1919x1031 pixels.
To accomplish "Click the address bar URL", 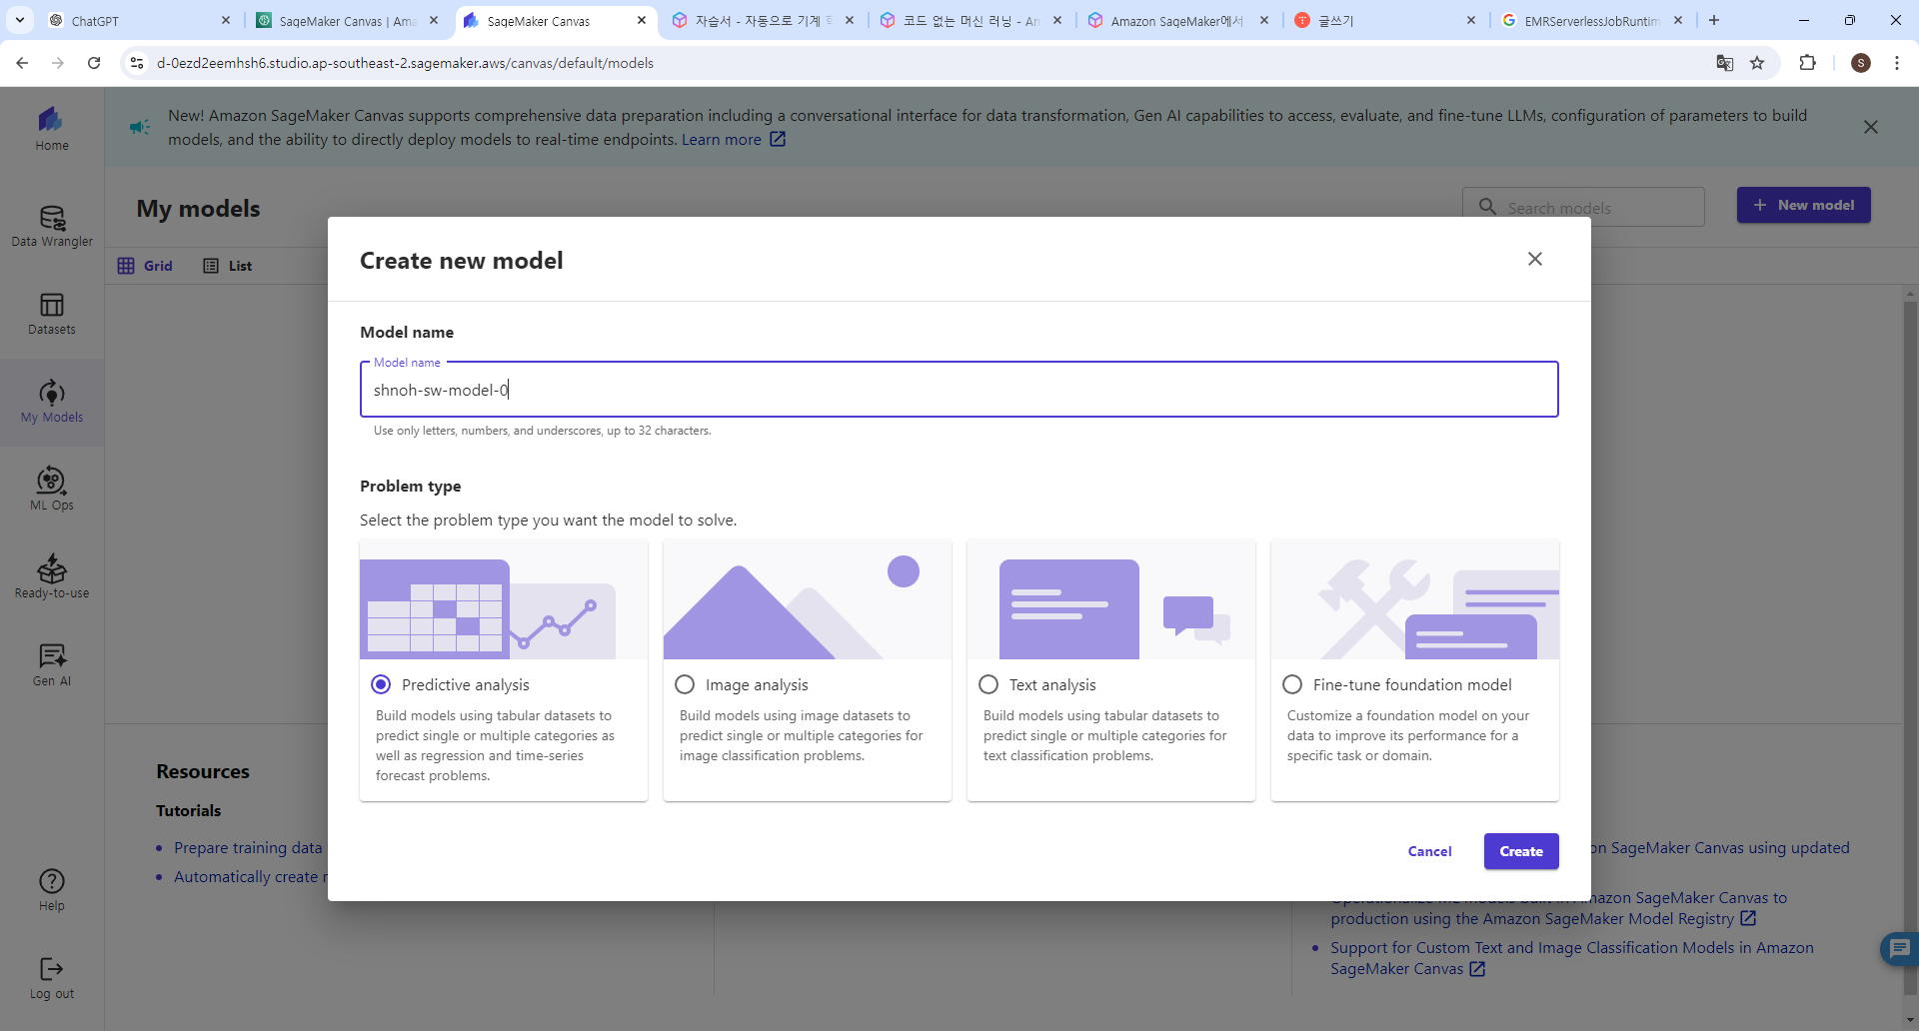I will point(405,63).
